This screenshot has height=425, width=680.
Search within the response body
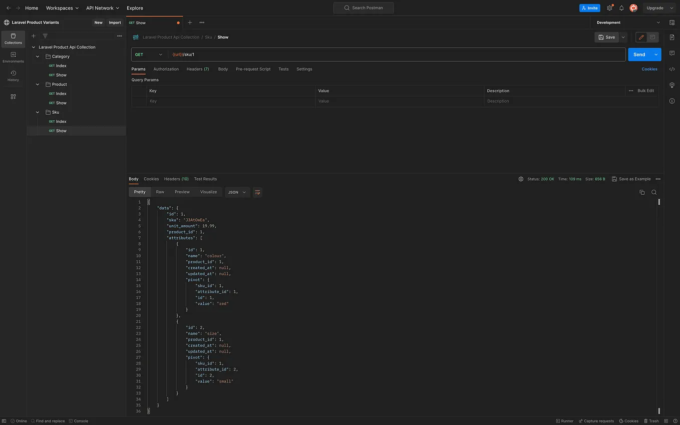pos(654,192)
